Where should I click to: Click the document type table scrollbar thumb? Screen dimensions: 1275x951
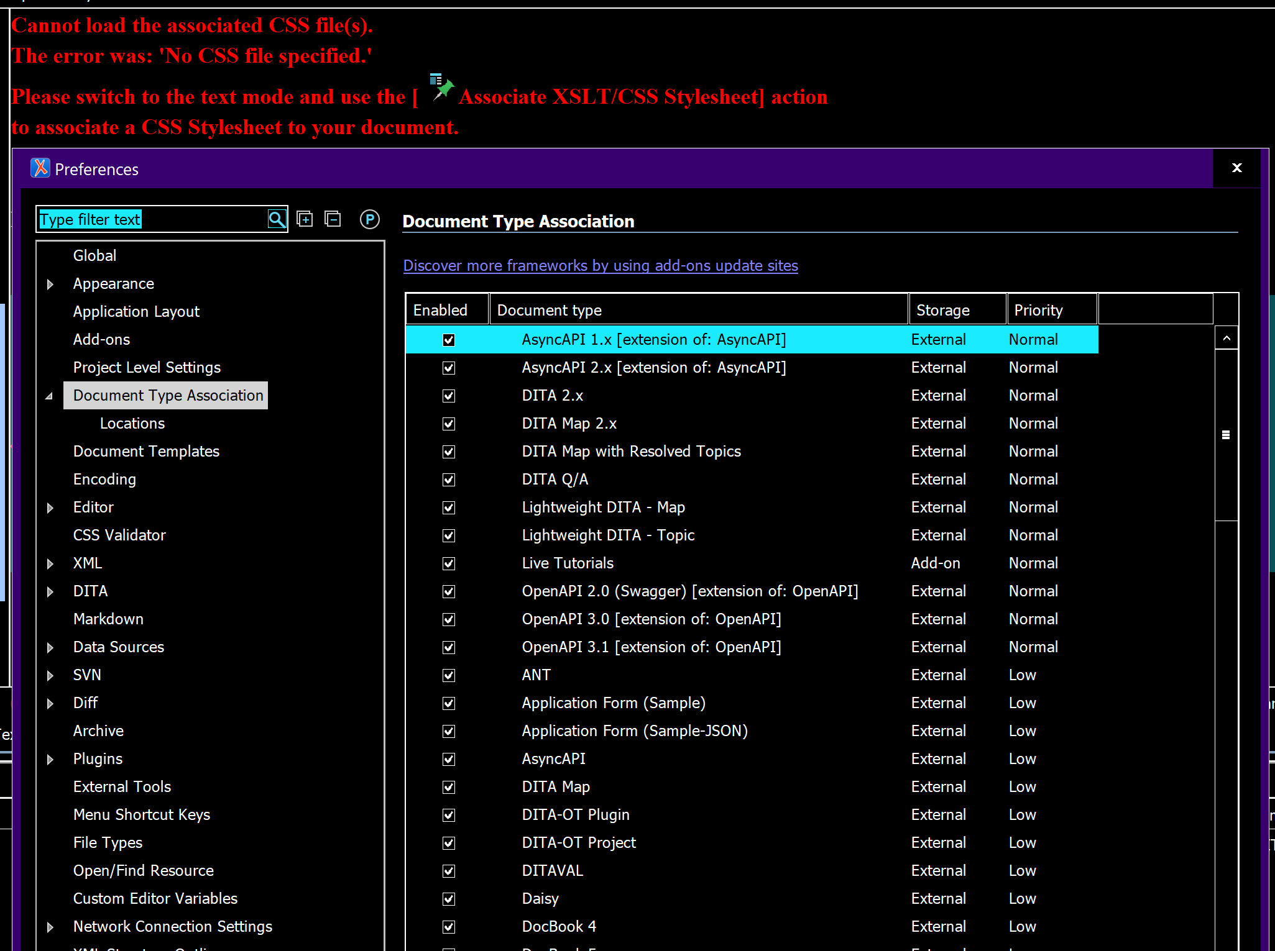[x=1227, y=435]
